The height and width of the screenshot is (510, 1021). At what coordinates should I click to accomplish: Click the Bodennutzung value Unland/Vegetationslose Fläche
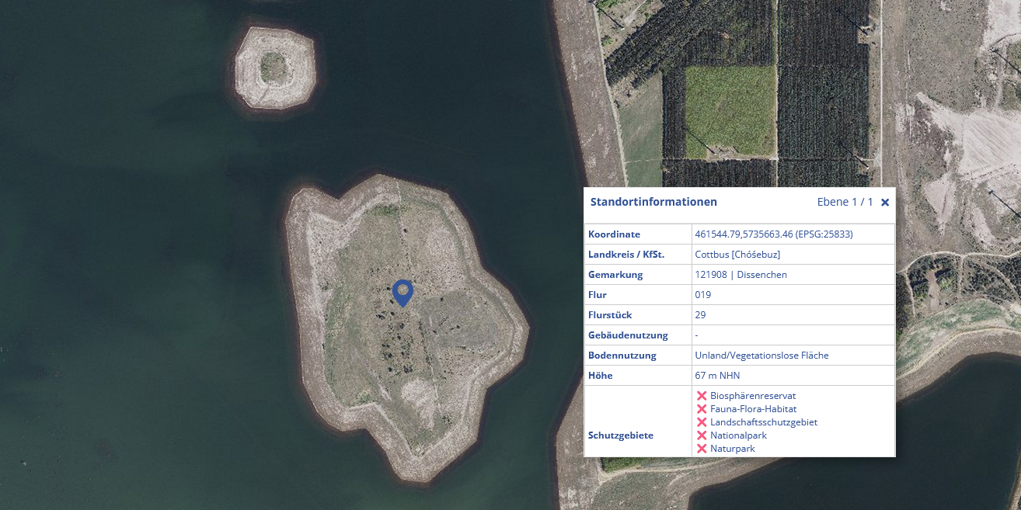[763, 355]
